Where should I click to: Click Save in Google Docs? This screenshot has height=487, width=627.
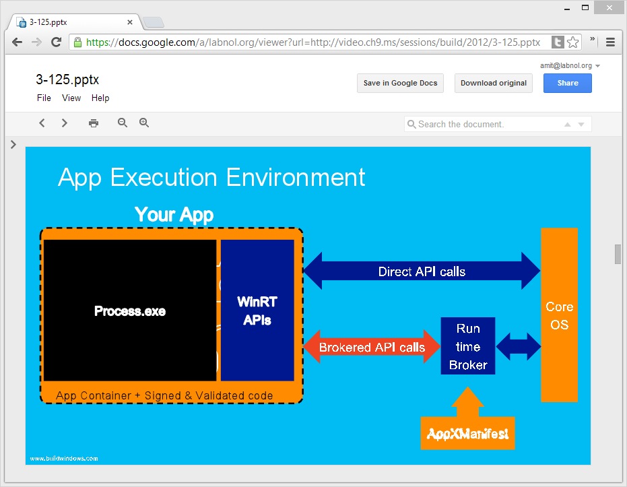point(400,83)
